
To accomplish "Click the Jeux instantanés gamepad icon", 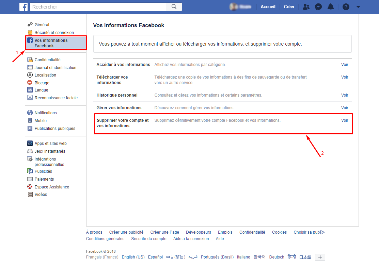I will [x=30, y=151].
